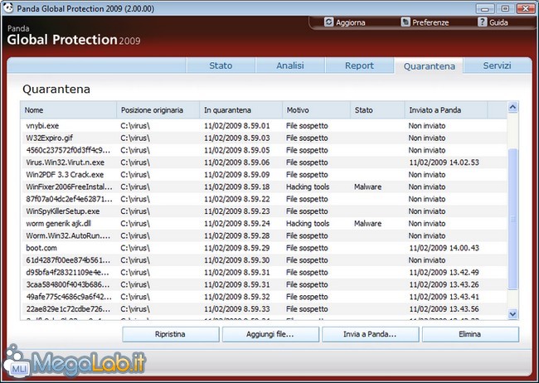This screenshot has height=383, width=539.
Task: Click quarantine time 11/02/2009 8.59.29
Action: point(237,248)
